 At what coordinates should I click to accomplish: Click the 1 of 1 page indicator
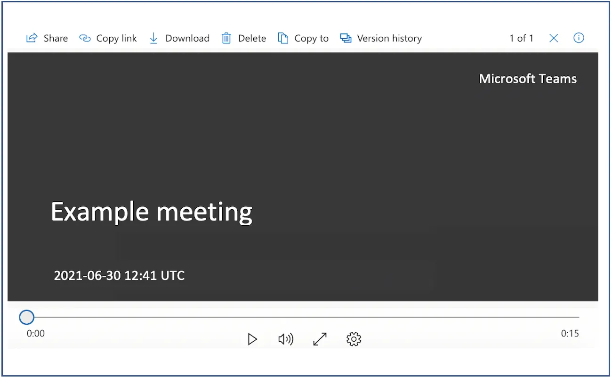[522, 38]
